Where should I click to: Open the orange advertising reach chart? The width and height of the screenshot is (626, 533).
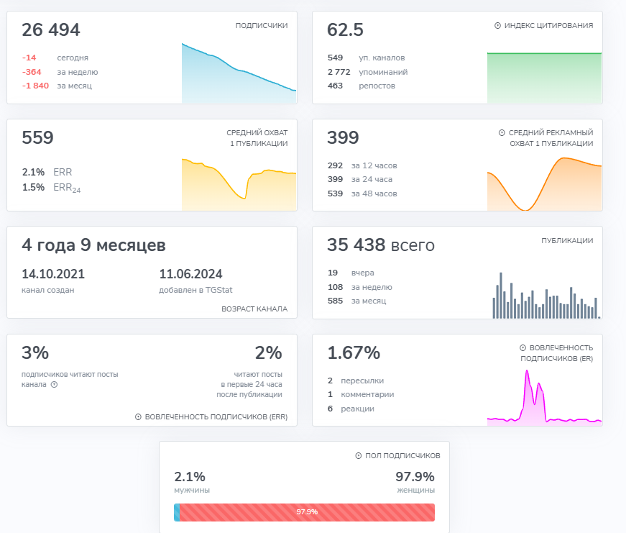544,184
